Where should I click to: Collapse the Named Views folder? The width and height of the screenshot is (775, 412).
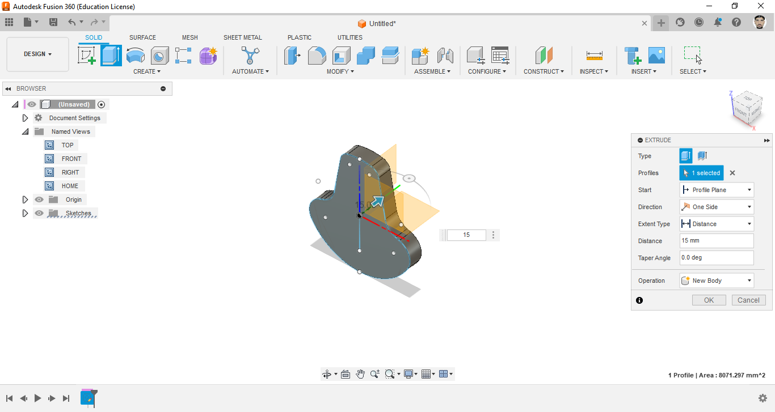pyautogui.click(x=25, y=131)
